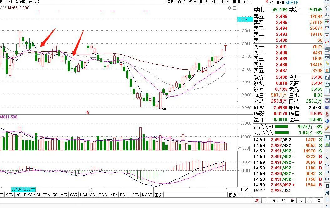
Task: Select the MCST indicator tab
Action: click(x=147, y=195)
